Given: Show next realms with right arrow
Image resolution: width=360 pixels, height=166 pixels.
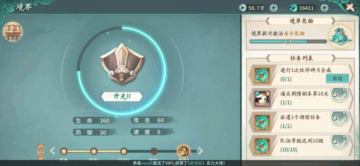Looking at the screenshot, I should [x=201, y=151].
